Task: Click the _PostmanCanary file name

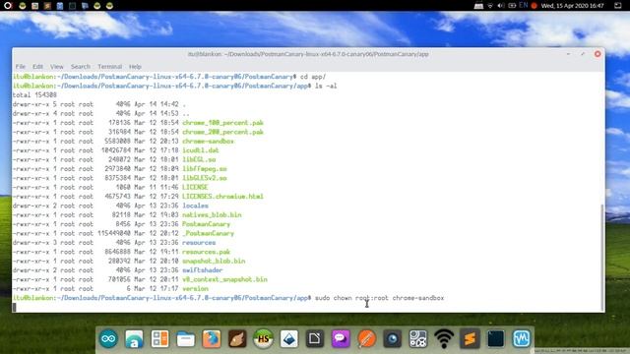Action: click(x=208, y=234)
